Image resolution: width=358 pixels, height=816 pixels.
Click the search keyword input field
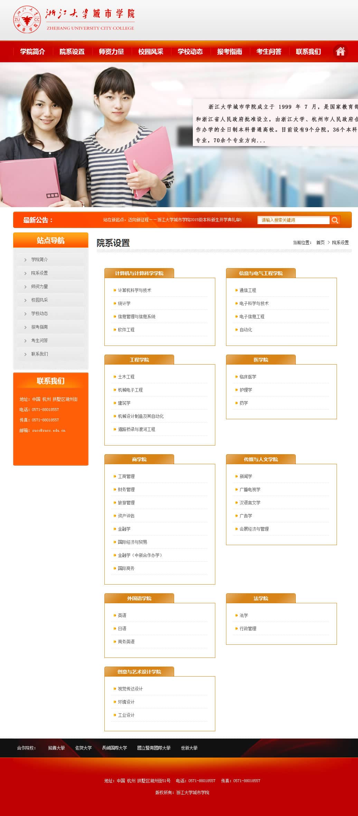[x=293, y=220]
